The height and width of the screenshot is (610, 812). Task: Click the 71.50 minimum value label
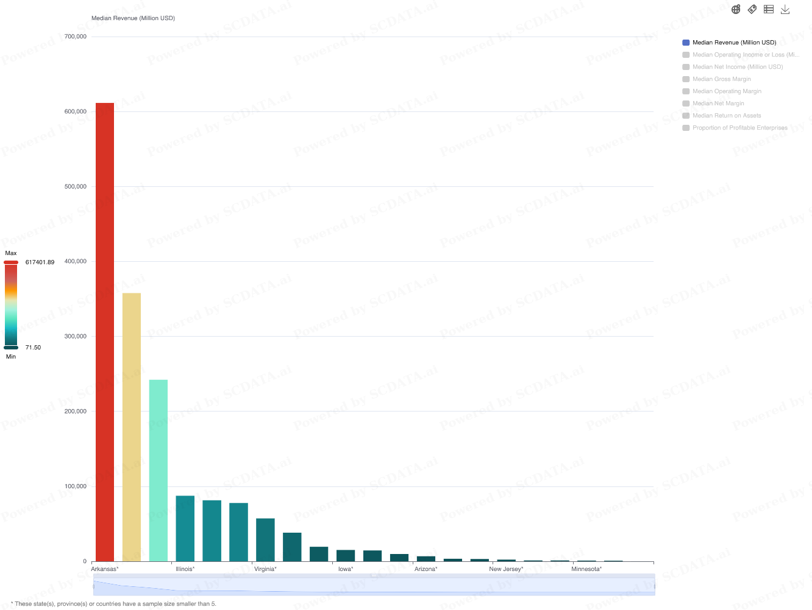[x=33, y=348]
